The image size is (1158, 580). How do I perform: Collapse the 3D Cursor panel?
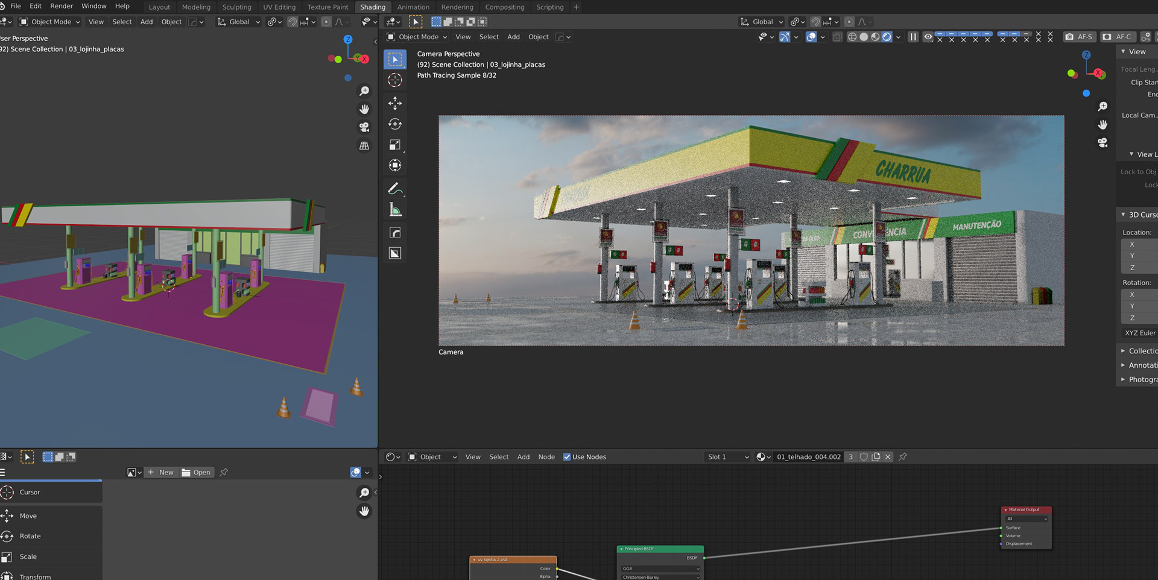point(1123,215)
